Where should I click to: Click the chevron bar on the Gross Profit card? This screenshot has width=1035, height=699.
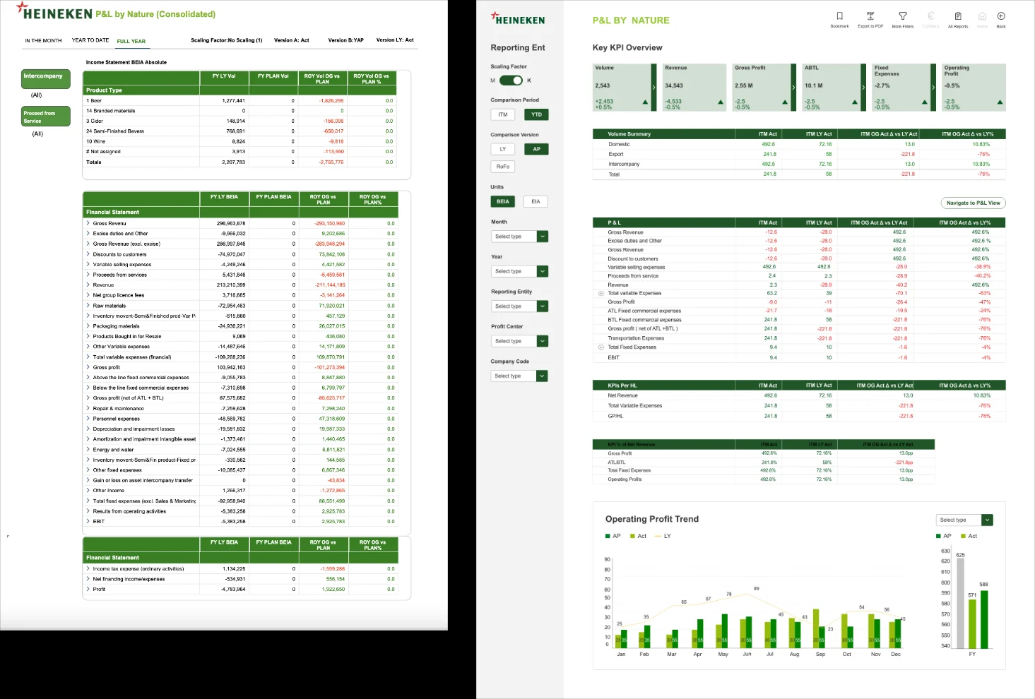[793, 88]
